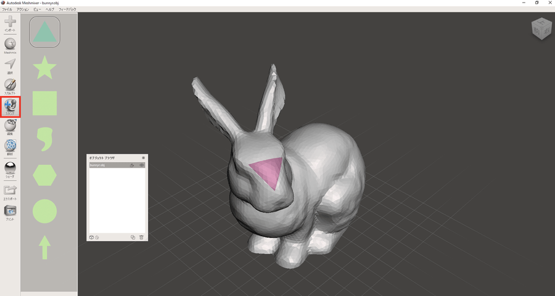The height and width of the screenshot is (296, 555).
Task: Pick the circle stamp shape
Action: tap(44, 211)
